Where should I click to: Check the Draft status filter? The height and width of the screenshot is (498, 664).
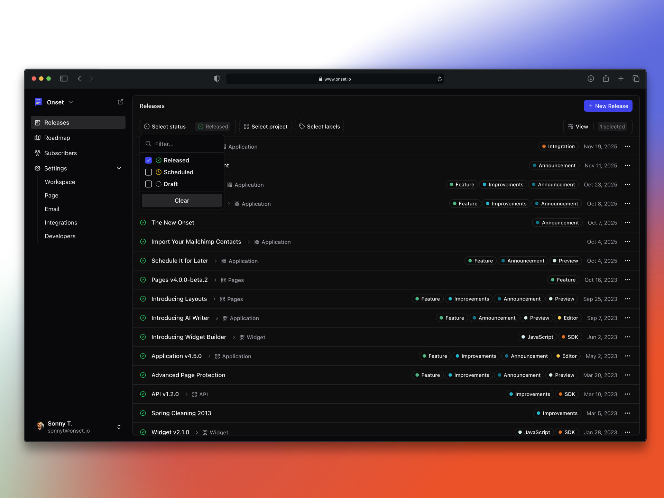(148, 184)
